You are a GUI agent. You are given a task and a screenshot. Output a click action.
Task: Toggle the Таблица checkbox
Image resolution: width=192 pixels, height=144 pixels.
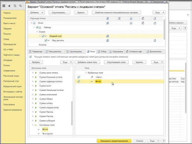37,27
